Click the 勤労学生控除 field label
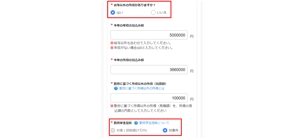304x138 pixels. [x=123, y=123]
